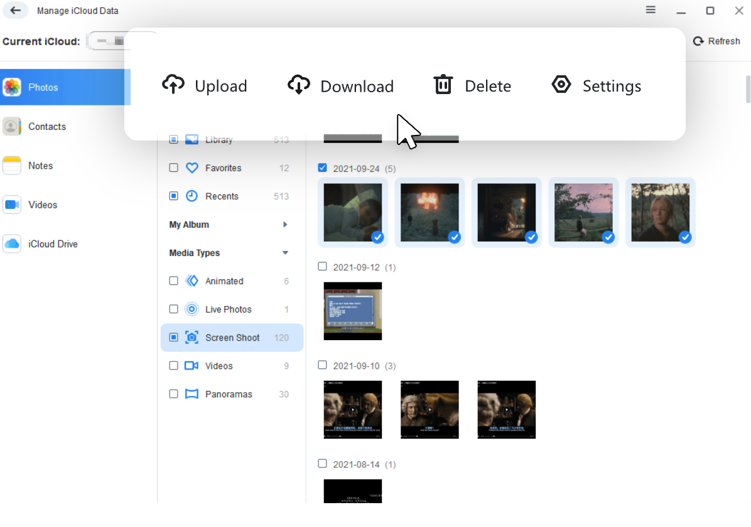Select the Screen Shoot media type
Viewport: 751px width, 527px height.
[x=232, y=338]
